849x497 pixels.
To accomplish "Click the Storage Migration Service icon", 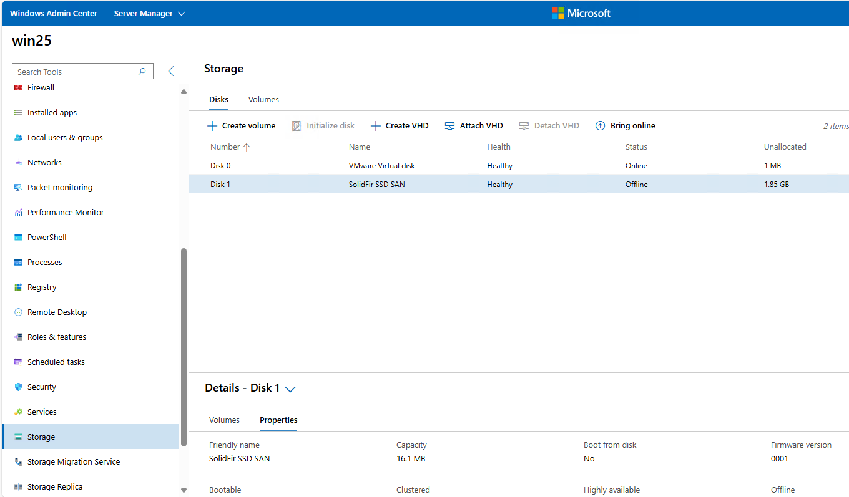I will pyautogui.click(x=18, y=462).
